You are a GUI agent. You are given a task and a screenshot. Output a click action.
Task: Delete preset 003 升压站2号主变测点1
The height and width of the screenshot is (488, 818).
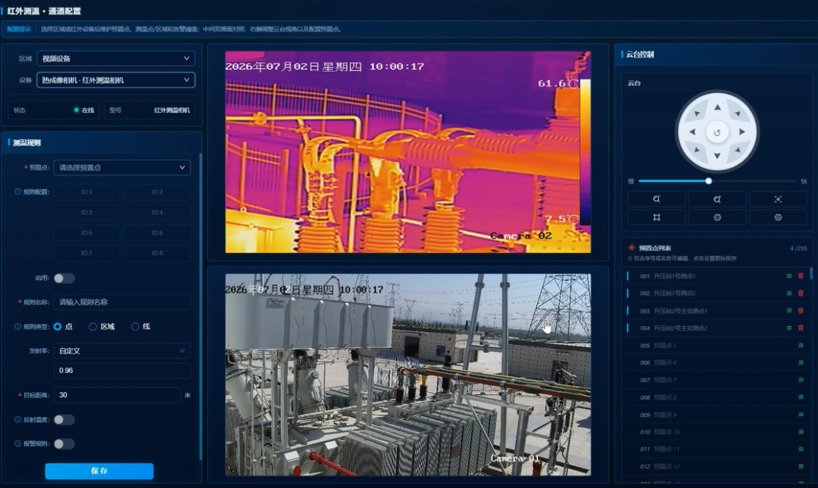[801, 311]
